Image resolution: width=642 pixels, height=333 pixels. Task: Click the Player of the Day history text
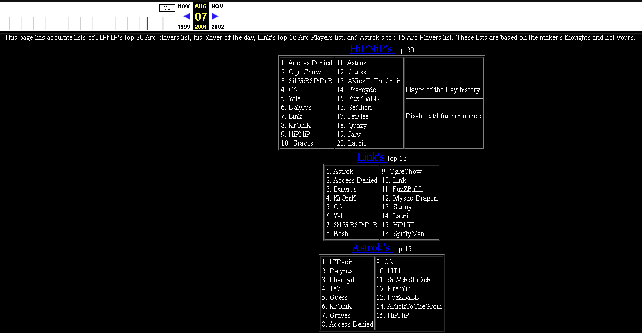(x=443, y=90)
